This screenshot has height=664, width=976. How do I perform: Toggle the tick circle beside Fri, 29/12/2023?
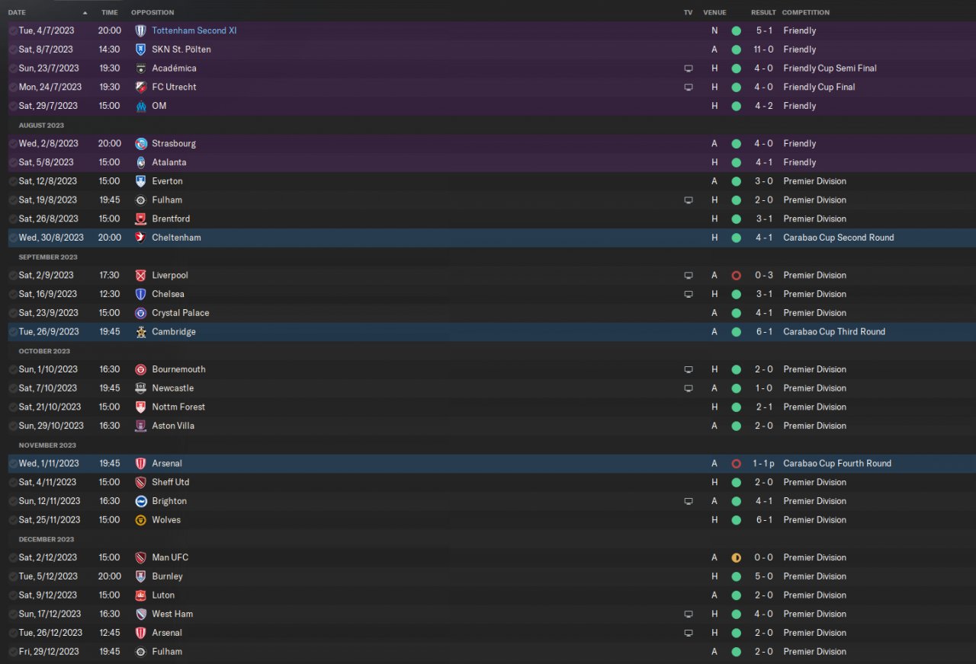[13, 652]
